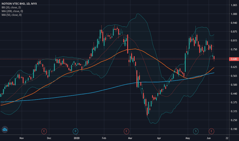Click the Jun date label
The image size is (239, 141).
click(x=209, y=138)
